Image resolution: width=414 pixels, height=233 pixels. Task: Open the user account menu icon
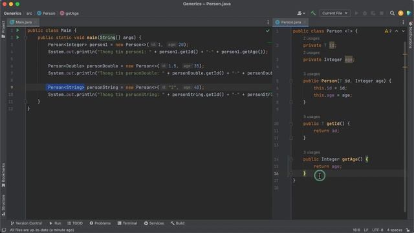coord(301,13)
